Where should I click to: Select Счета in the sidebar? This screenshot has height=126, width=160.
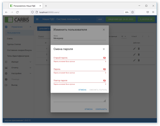(10, 39)
